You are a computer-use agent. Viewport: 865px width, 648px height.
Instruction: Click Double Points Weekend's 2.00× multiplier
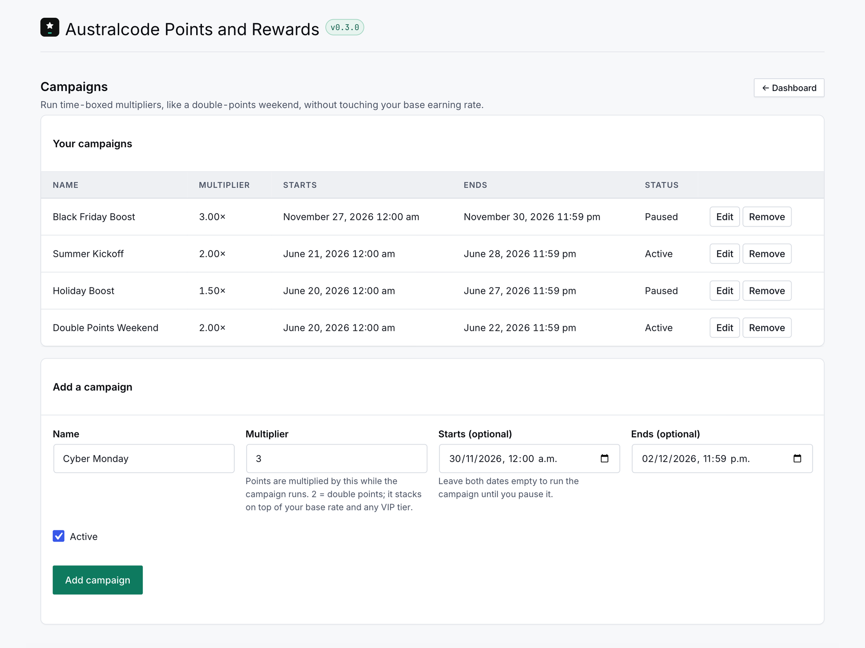(x=212, y=328)
